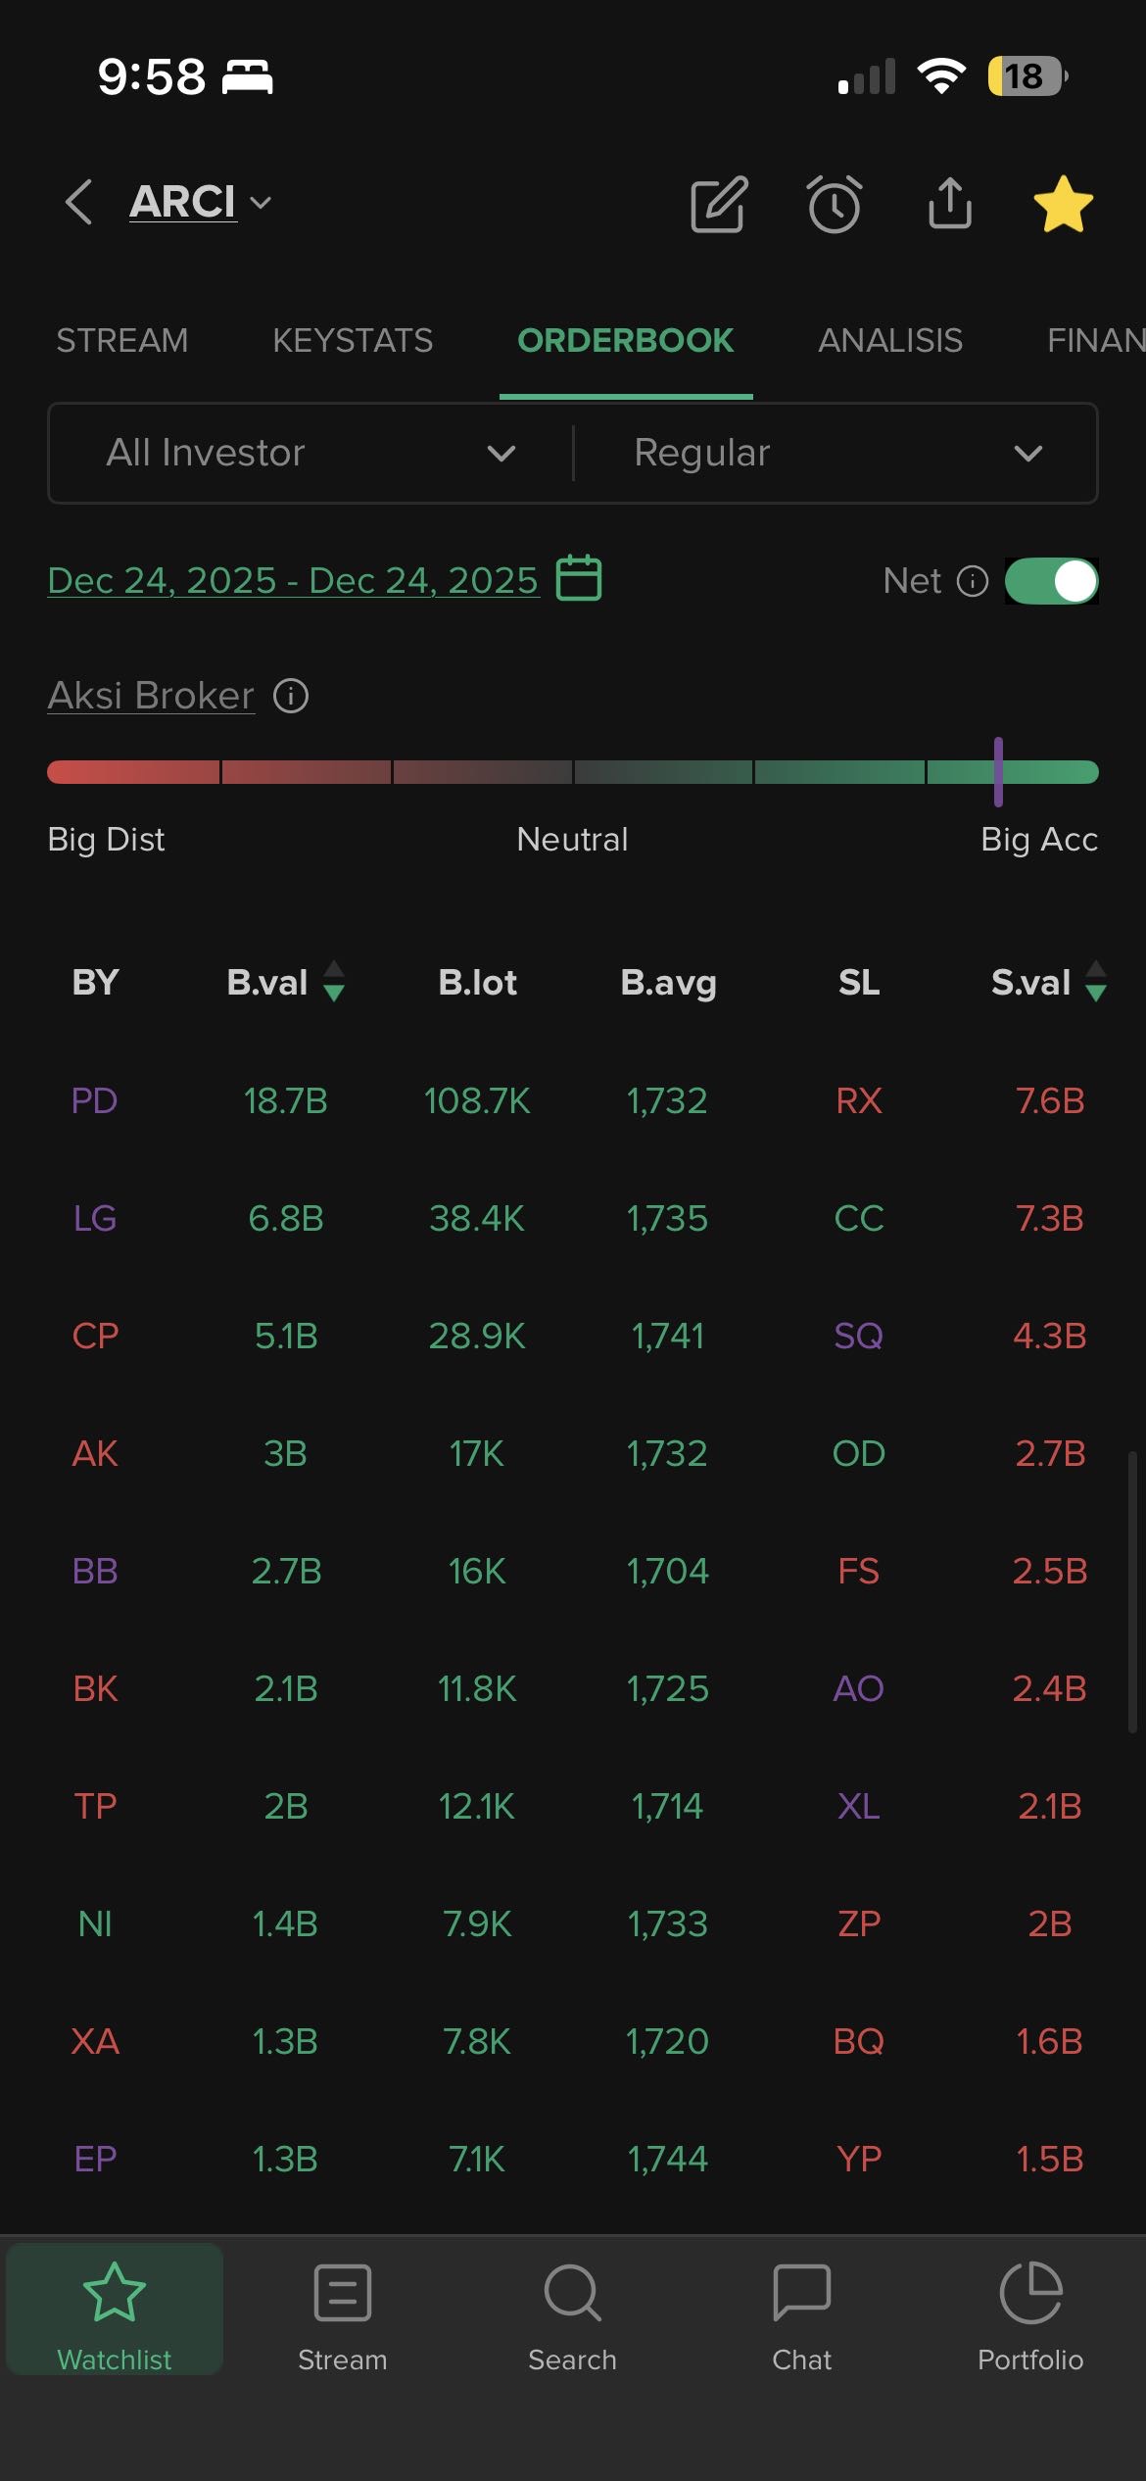Tap the share icon
1146x2481 pixels.
point(949,204)
